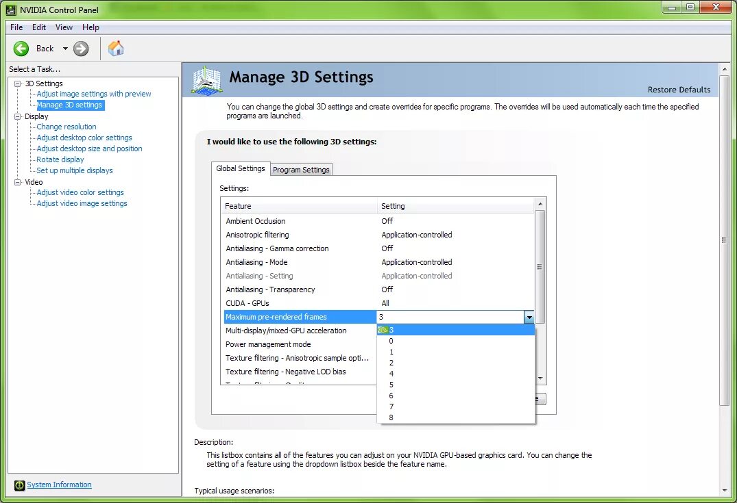Click NVIDIA Control Panel title bar icon

click(11, 10)
